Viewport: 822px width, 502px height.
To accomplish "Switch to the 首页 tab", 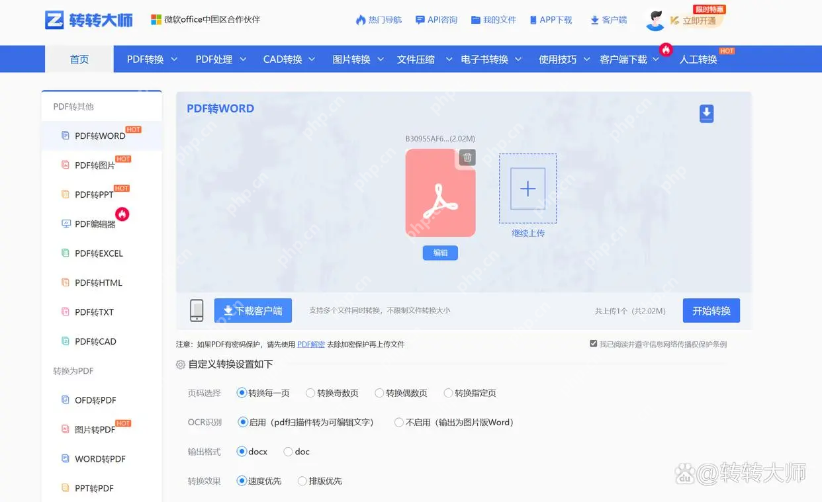I will [x=79, y=58].
